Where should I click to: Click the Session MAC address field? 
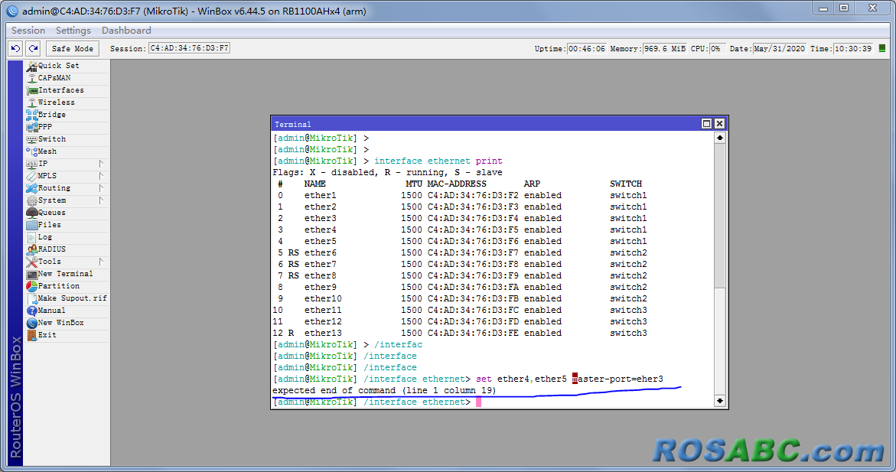pyautogui.click(x=189, y=48)
